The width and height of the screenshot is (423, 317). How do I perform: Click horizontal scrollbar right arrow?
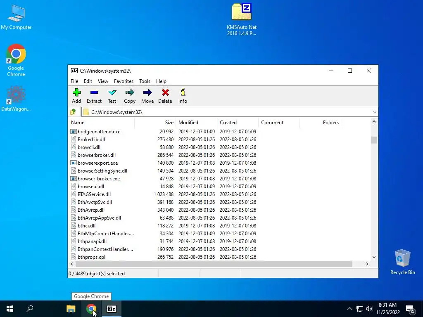(367, 264)
